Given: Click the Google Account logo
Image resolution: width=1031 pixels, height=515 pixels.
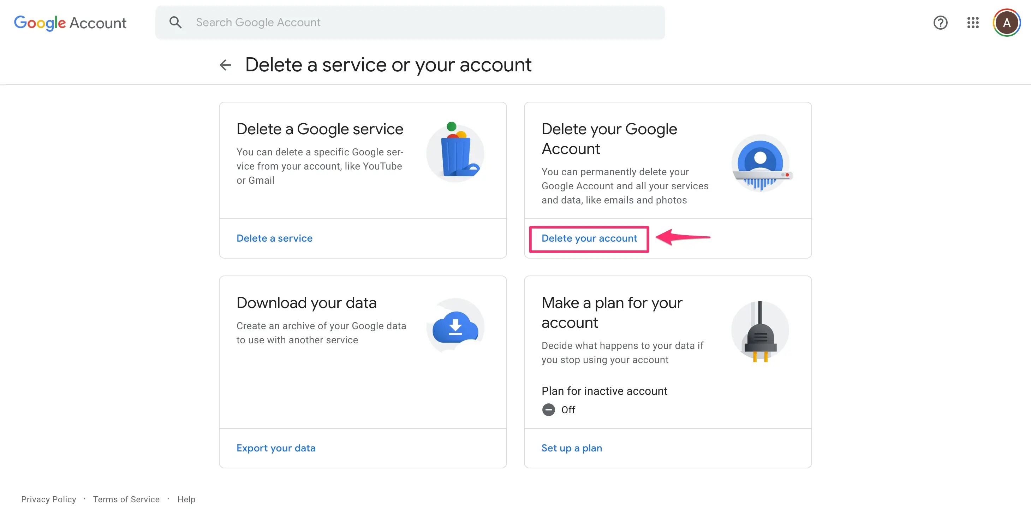Looking at the screenshot, I should [x=70, y=23].
